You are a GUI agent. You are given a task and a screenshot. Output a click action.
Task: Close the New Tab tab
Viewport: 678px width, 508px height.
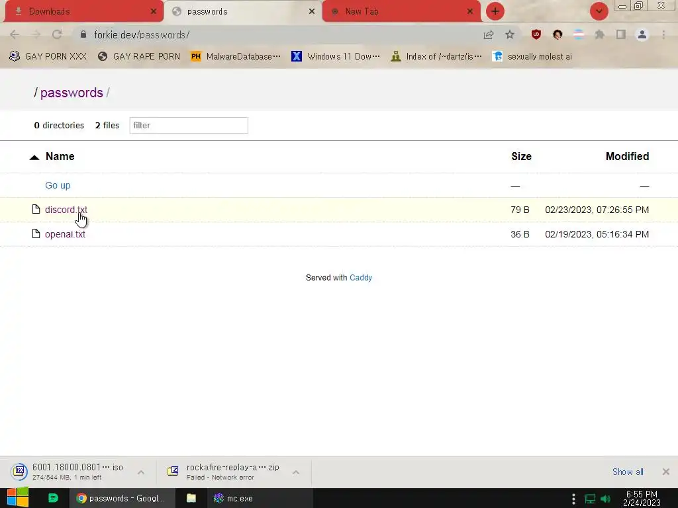click(469, 12)
